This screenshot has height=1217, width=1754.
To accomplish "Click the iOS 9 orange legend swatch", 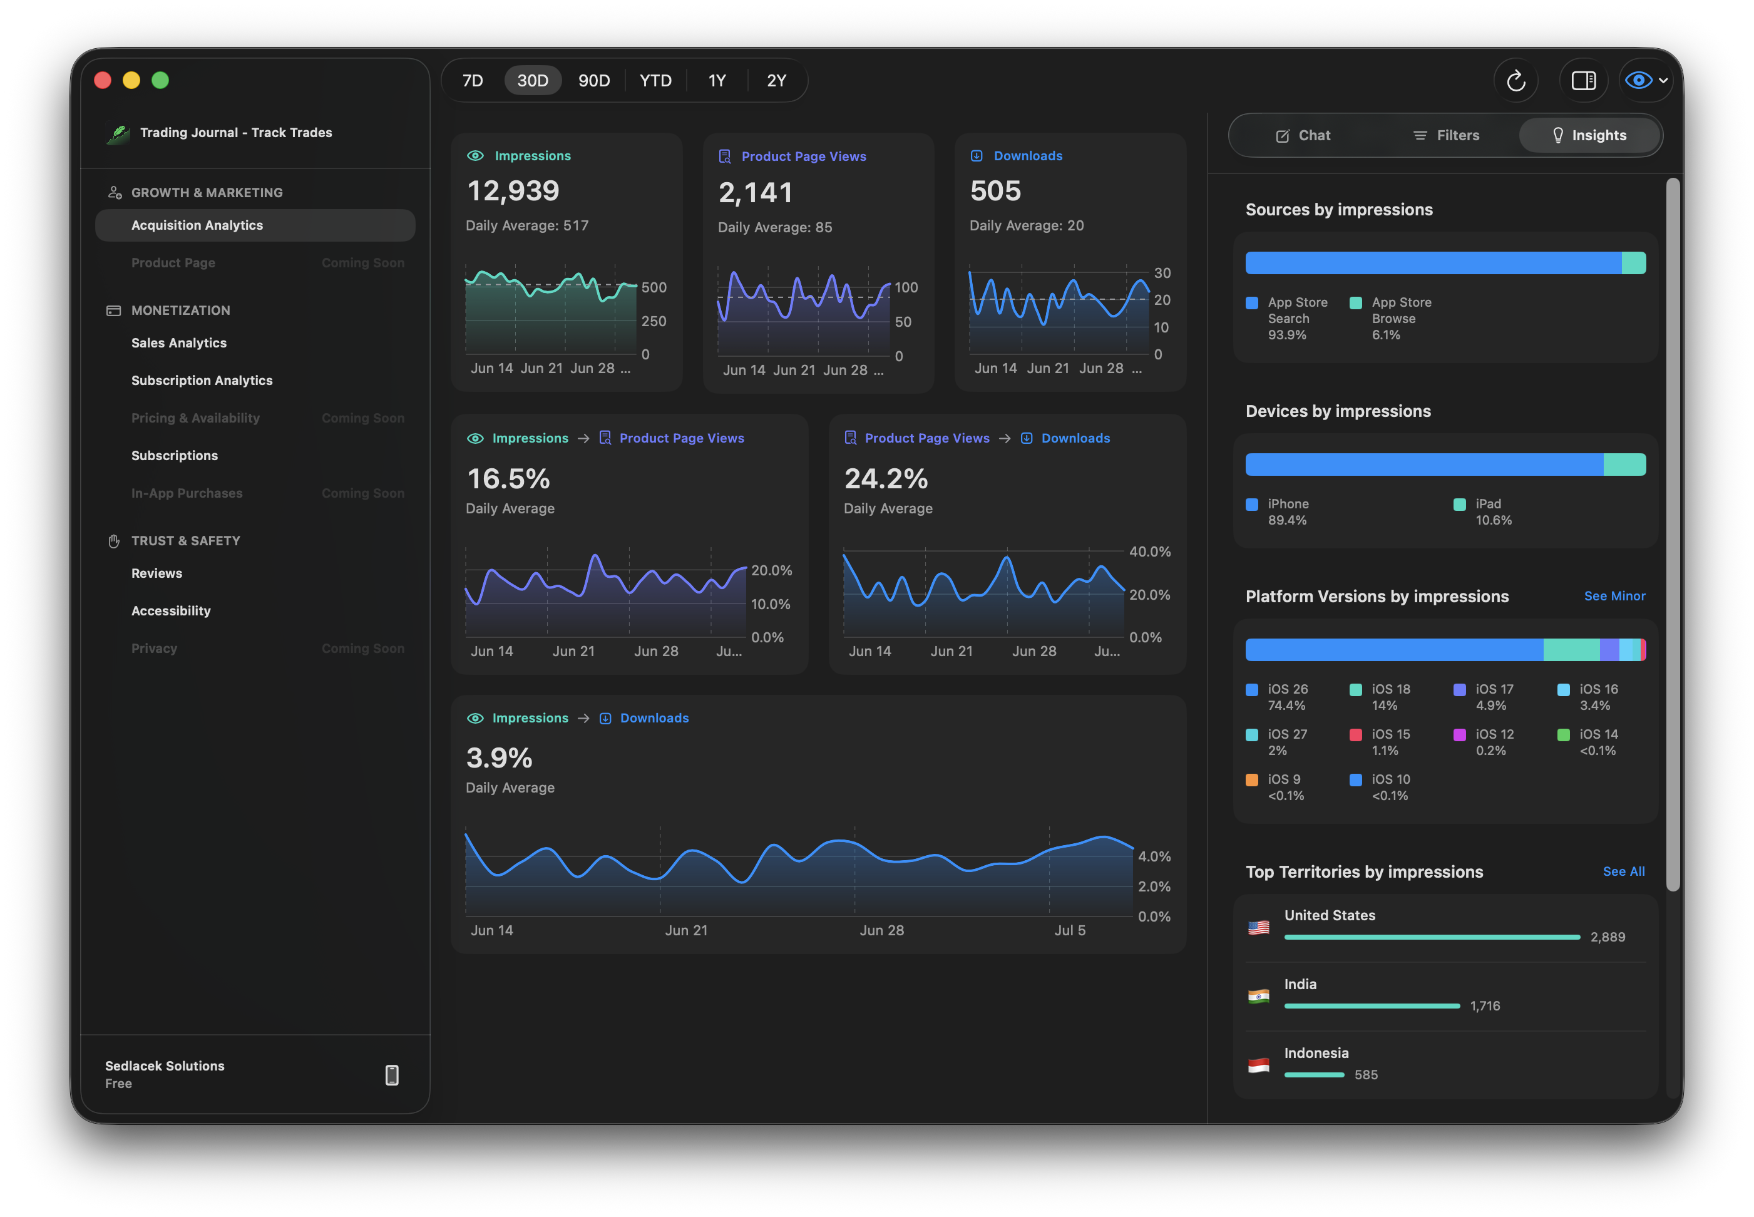I will pos(1252,779).
